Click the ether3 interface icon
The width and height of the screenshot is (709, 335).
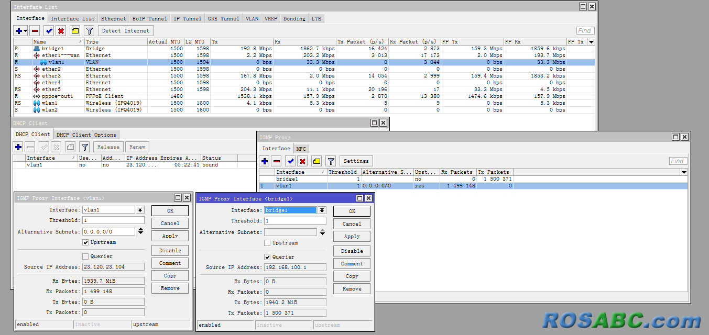click(x=37, y=76)
